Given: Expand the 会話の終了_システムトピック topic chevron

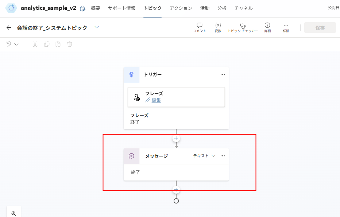Looking at the screenshot, I should (x=97, y=27).
